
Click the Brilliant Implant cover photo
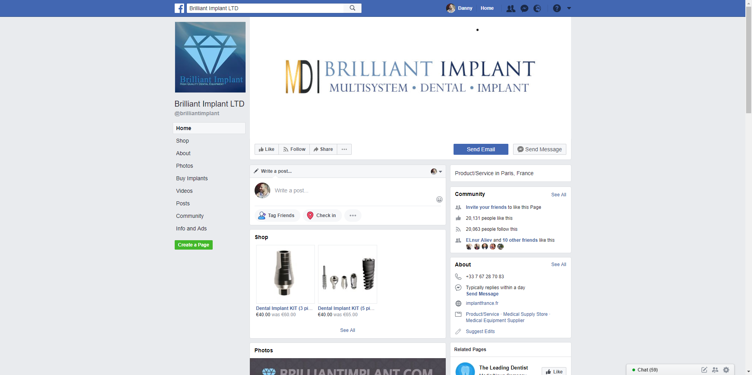click(410, 78)
